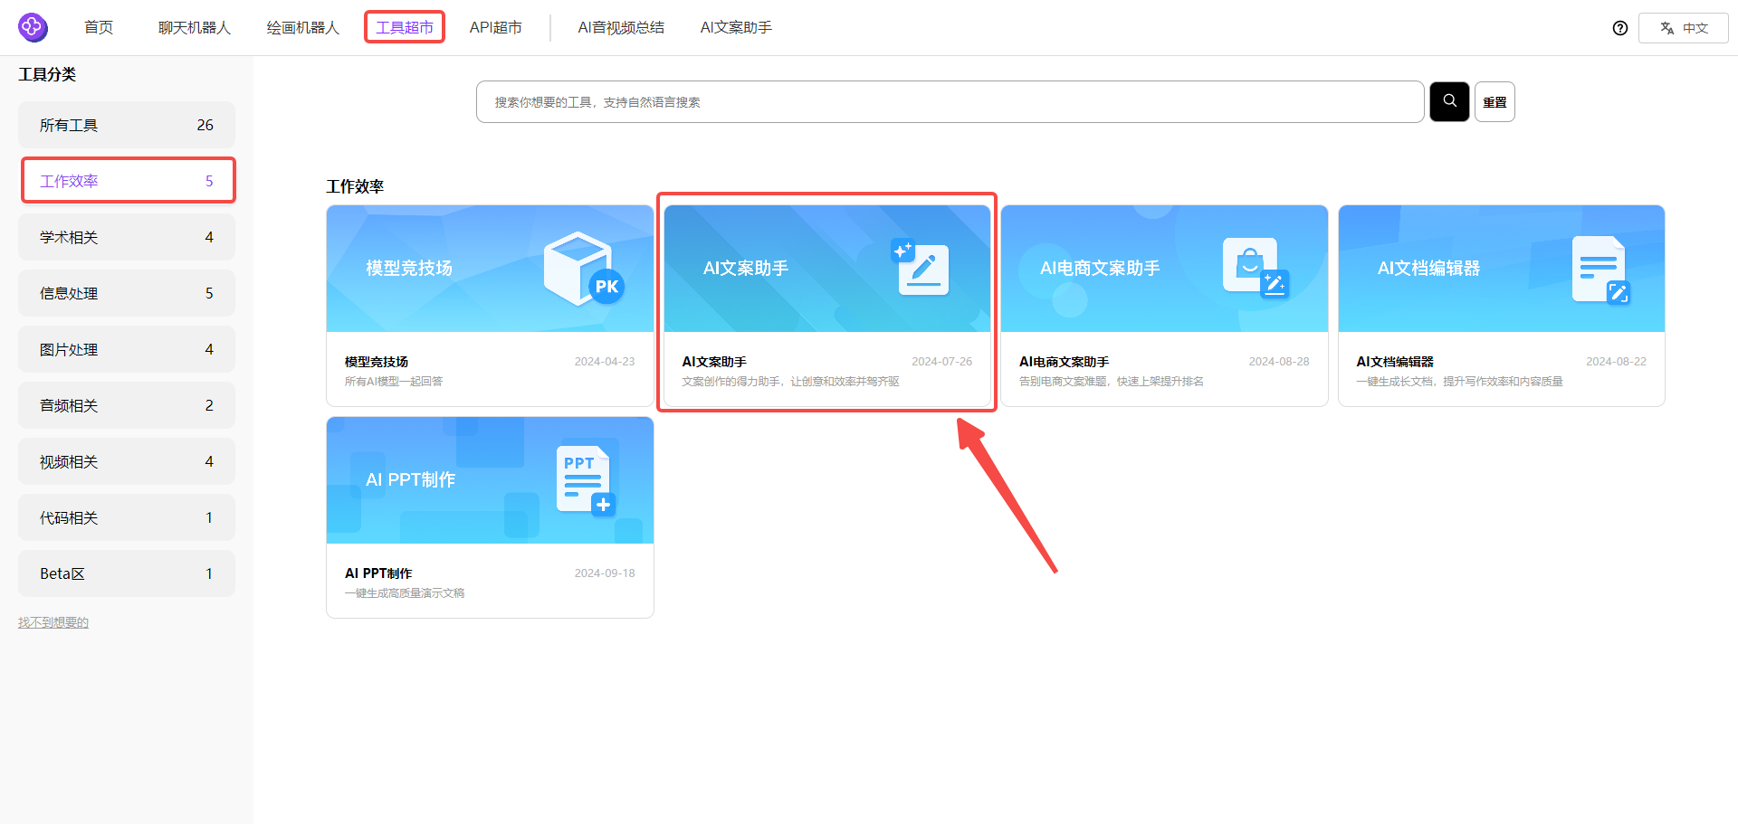Select the 所有工具 category
1738x824 pixels.
click(127, 125)
